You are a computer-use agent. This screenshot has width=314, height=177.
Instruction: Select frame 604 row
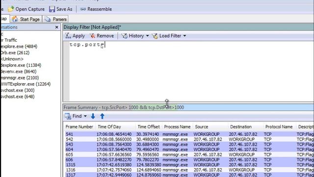189,149
